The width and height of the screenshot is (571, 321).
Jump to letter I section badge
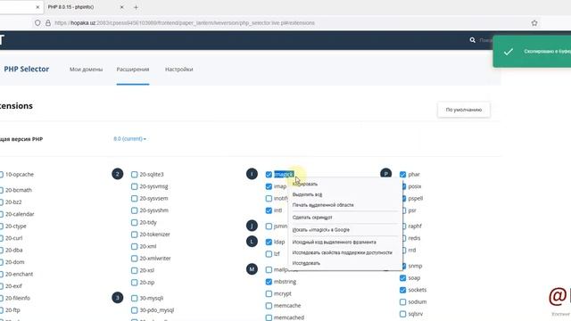pos(252,174)
